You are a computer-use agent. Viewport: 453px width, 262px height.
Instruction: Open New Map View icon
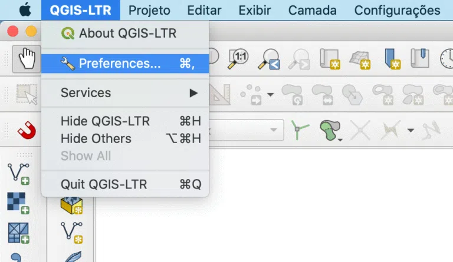(330, 59)
